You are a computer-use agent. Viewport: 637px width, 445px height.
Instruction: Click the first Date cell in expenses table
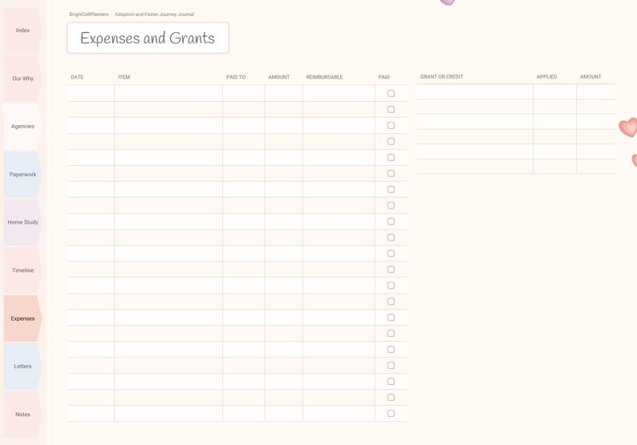(91, 93)
